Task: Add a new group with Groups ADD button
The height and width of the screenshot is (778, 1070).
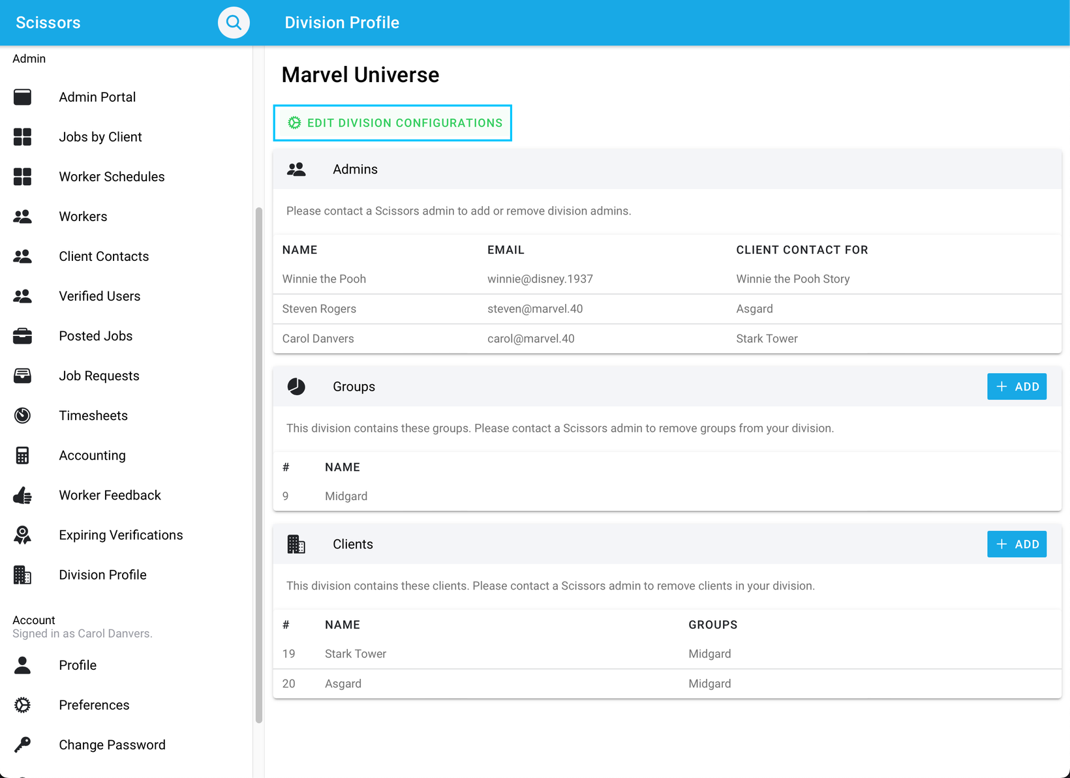Action: click(x=1016, y=387)
